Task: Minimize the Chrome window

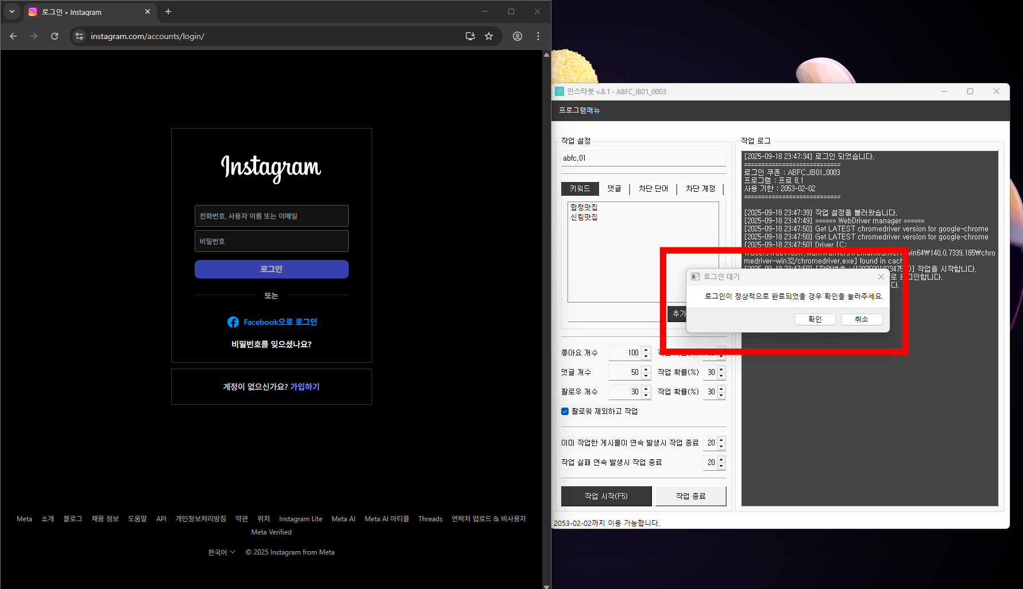Action: click(485, 11)
